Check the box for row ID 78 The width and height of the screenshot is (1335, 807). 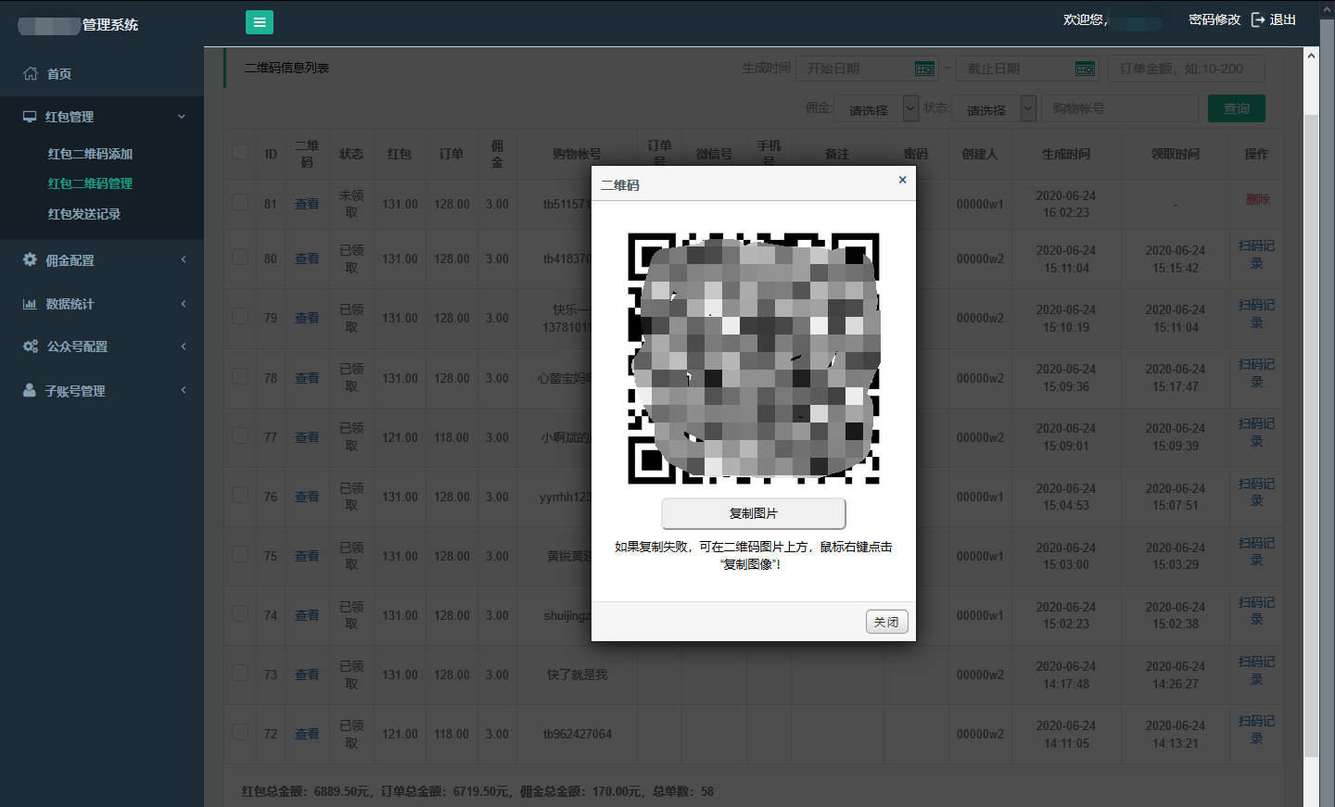[x=240, y=376]
